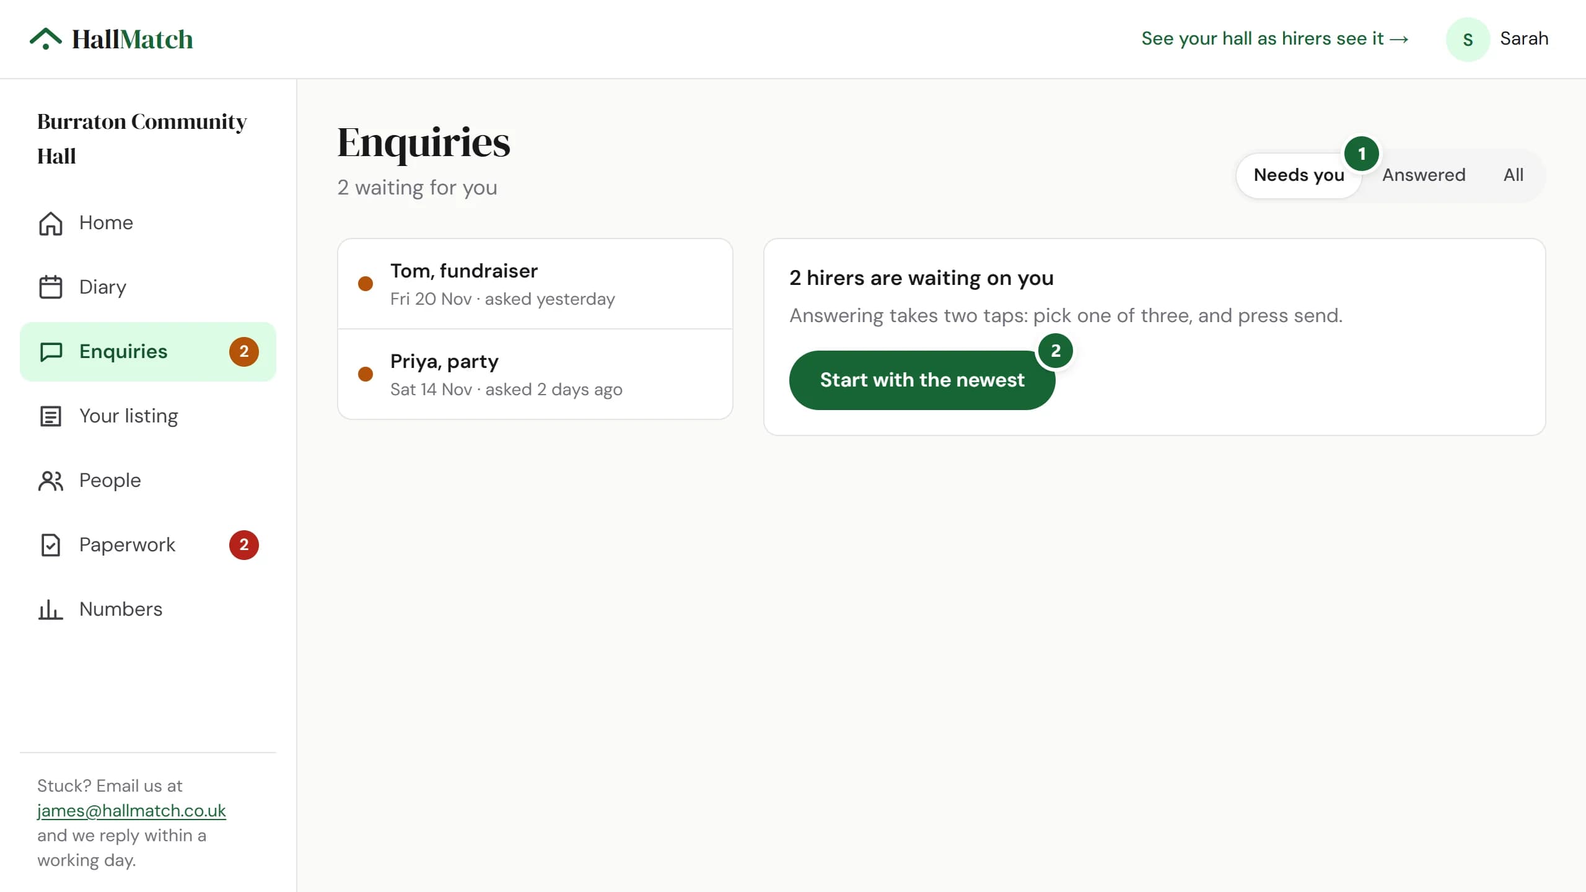This screenshot has width=1586, height=892.
Task: Switch to the Answered filter tab
Action: coord(1424,175)
